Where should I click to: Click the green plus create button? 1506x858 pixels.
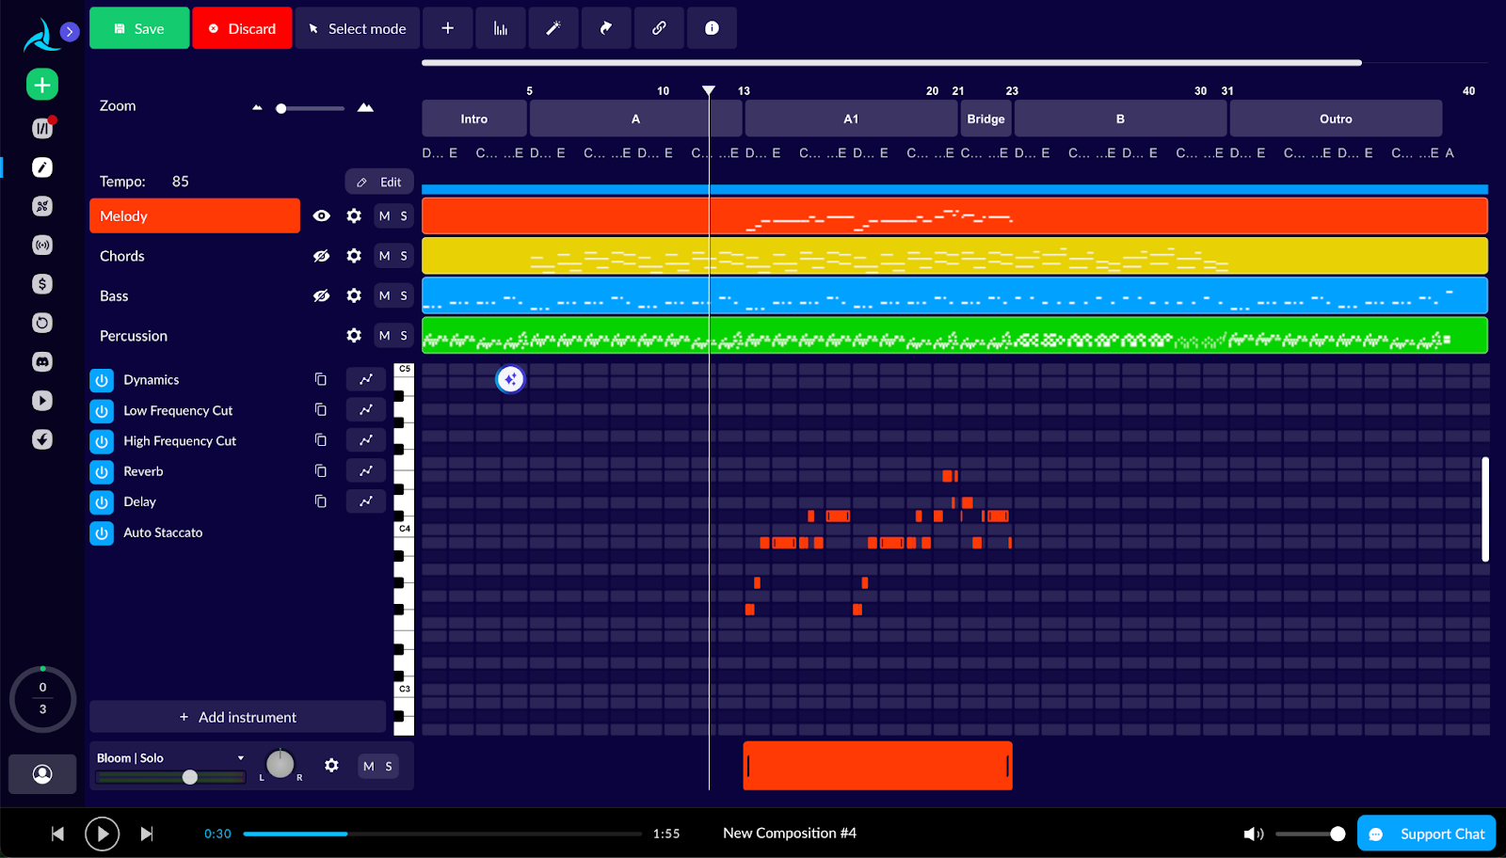[42, 85]
